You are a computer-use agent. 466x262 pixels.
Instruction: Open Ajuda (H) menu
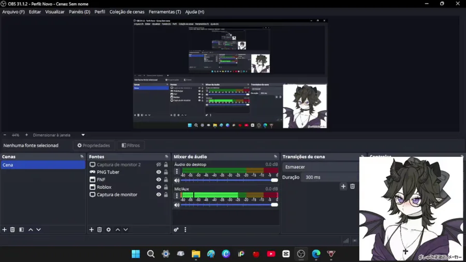(195, 12)
